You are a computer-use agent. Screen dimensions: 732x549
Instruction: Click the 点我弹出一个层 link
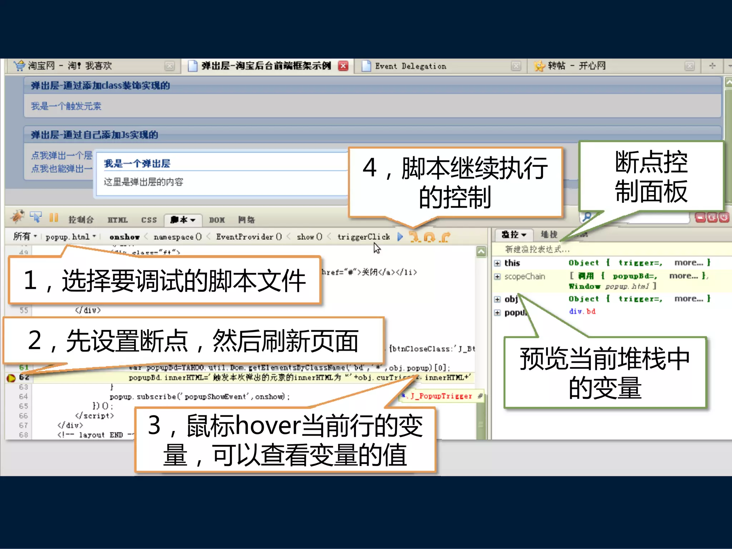coord(61,155)
